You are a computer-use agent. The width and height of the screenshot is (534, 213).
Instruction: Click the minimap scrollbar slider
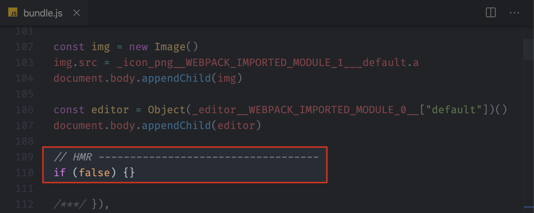coord(529,49)
